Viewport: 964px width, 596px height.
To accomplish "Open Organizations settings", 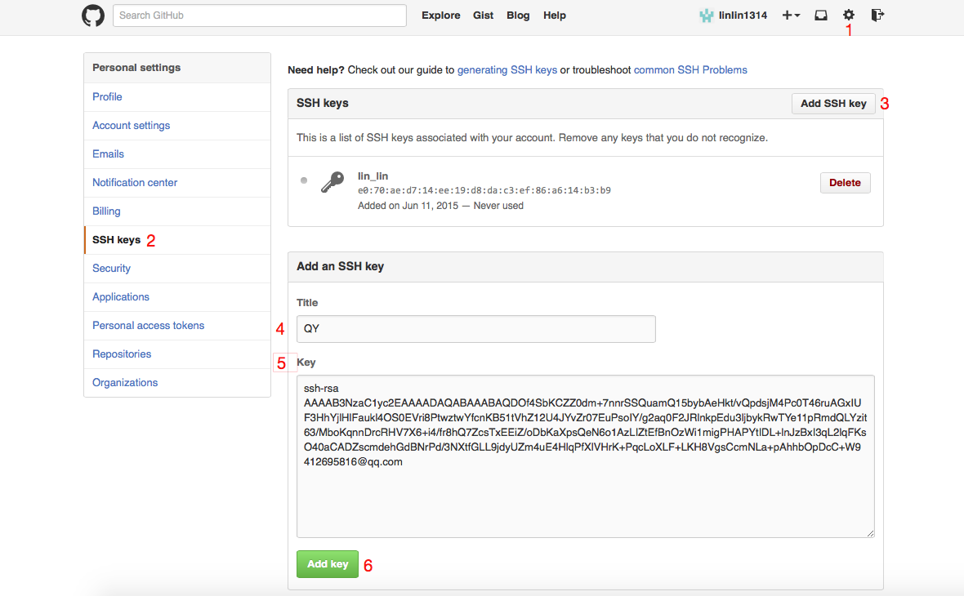I will tap(177, 383).
